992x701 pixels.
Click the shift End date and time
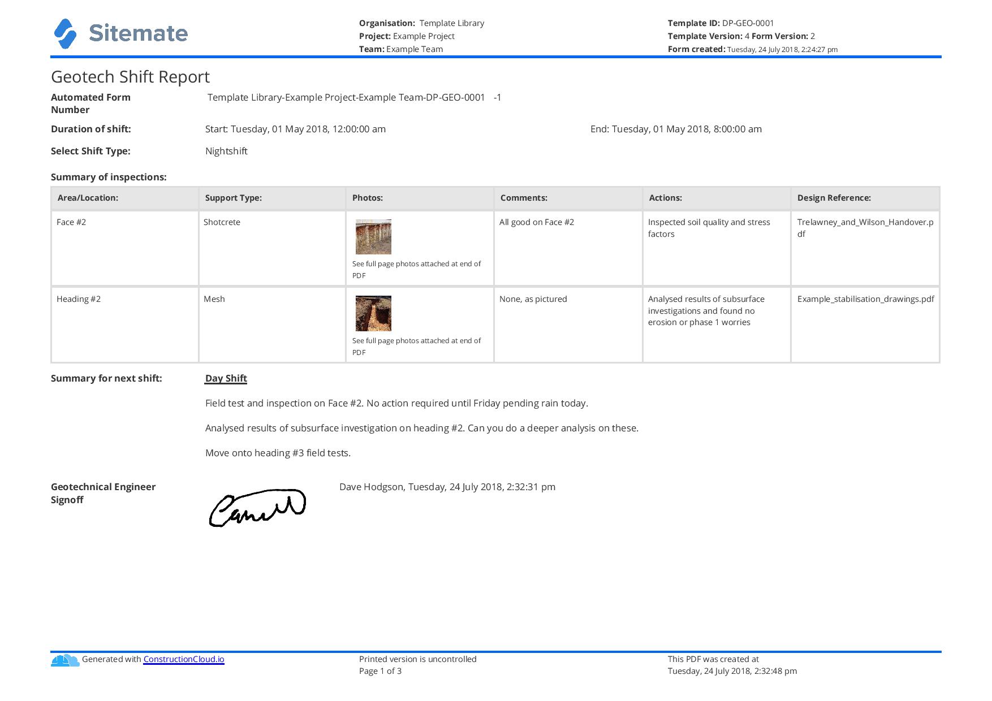coord(676,129)
